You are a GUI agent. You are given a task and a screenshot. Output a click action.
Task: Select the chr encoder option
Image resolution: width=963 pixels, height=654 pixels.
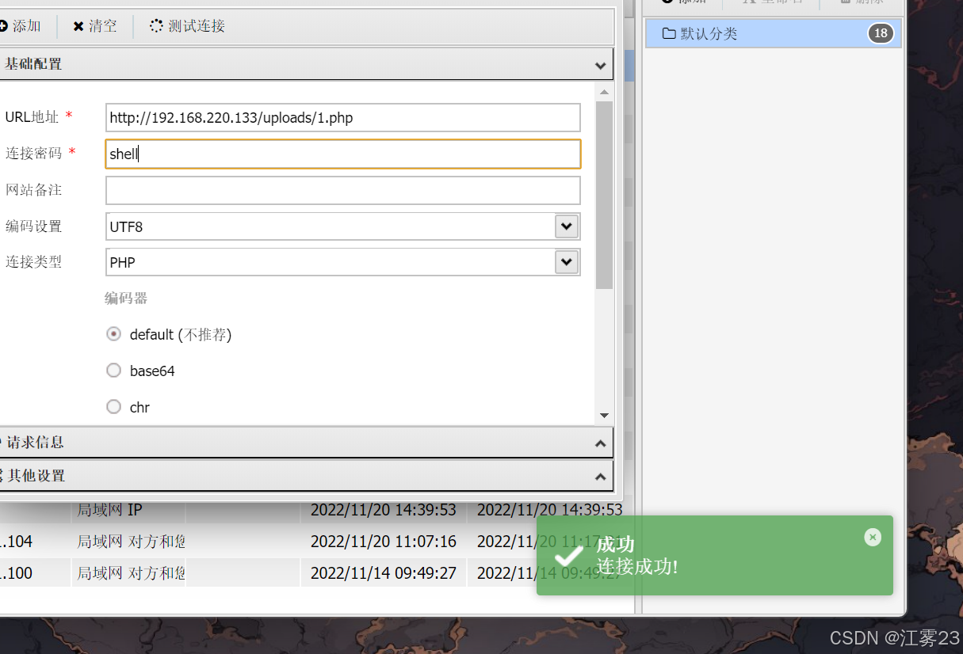click(x=113, y=406)
